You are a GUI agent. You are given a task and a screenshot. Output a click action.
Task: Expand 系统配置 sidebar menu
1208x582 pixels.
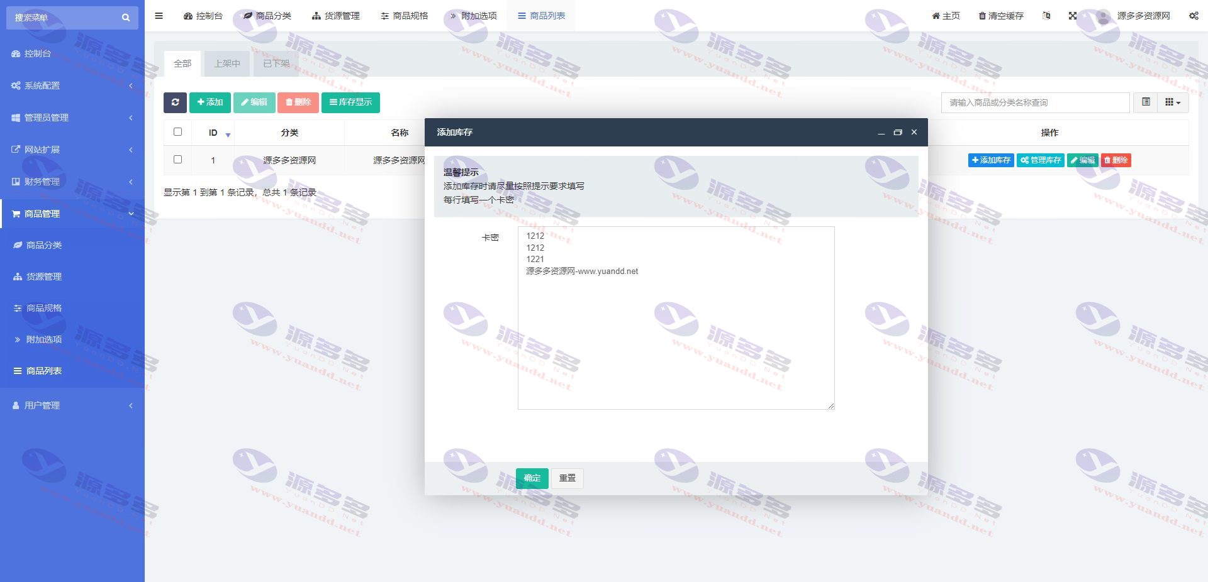(72, 85)
